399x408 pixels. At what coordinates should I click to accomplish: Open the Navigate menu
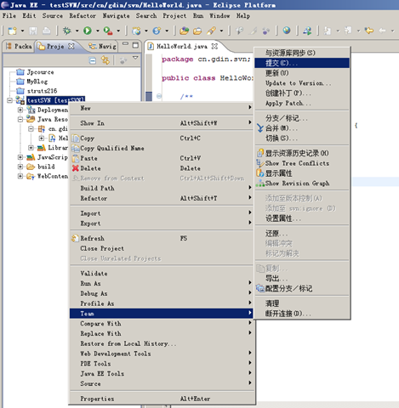[116, 15]
